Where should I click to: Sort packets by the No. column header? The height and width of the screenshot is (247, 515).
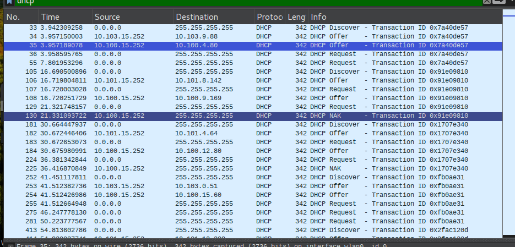[x=19, y=17]
